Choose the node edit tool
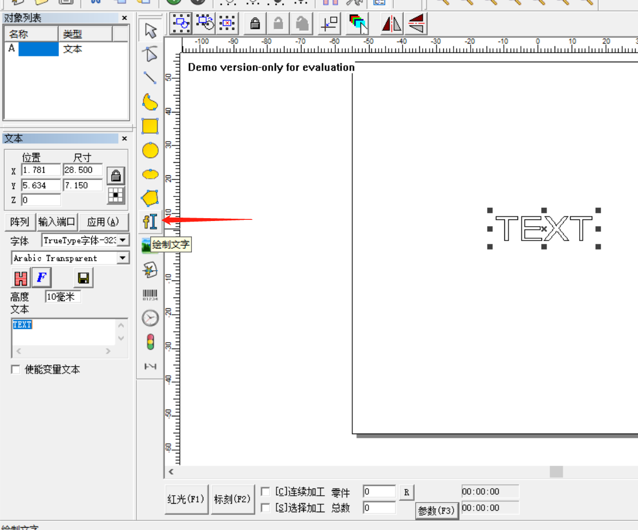 click(150, 54)
